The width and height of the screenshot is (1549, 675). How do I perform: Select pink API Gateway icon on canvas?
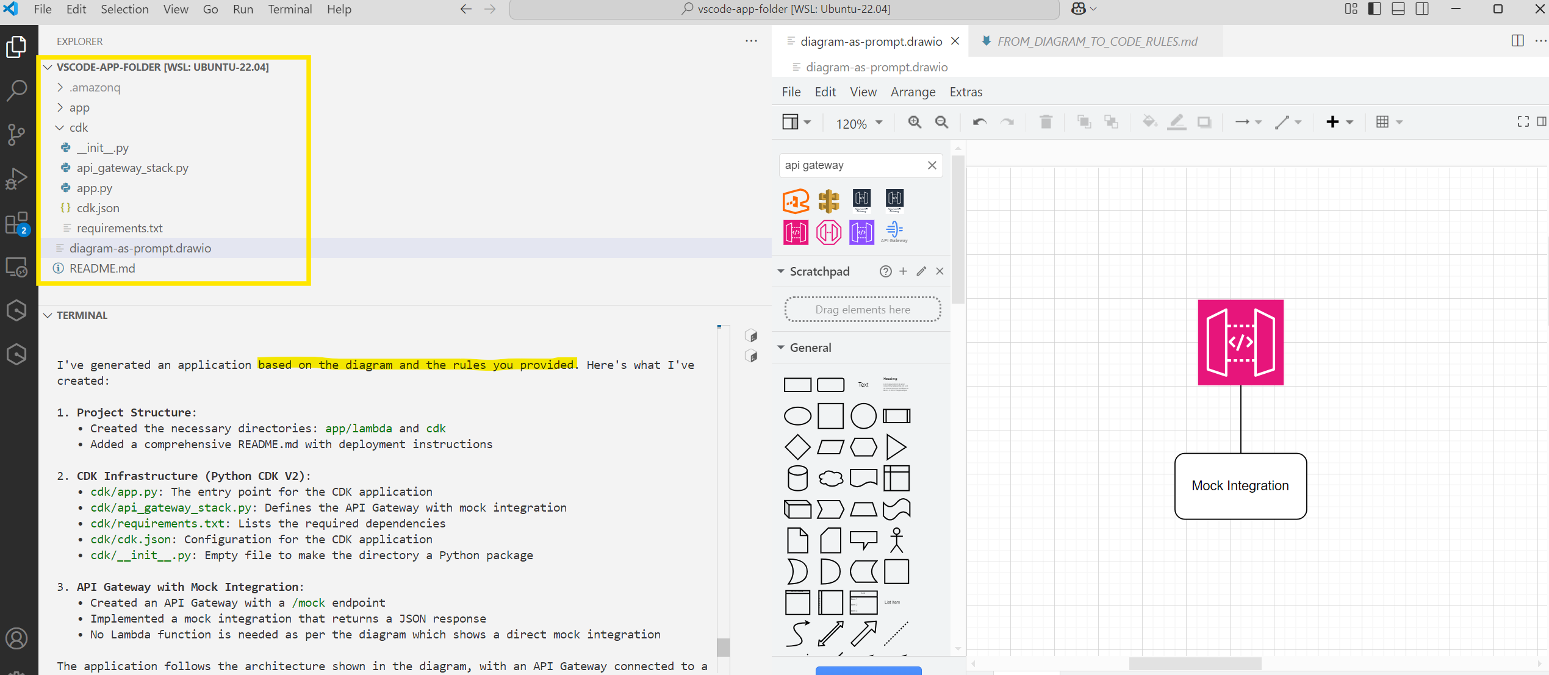click(1240, 342)
